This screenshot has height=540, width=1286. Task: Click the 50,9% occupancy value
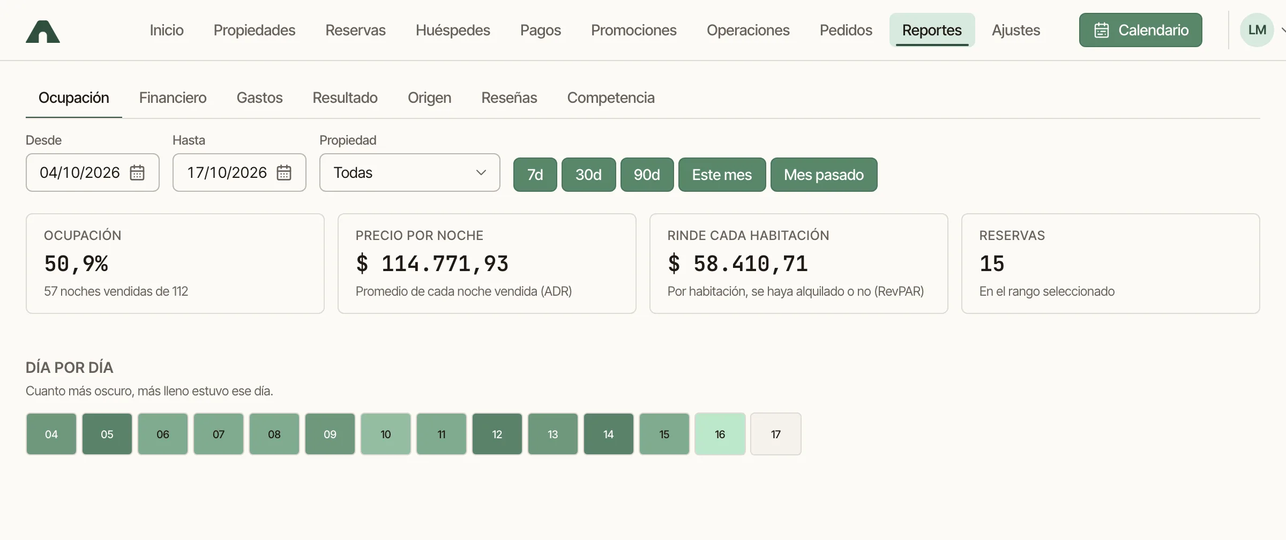coord(76,264)
